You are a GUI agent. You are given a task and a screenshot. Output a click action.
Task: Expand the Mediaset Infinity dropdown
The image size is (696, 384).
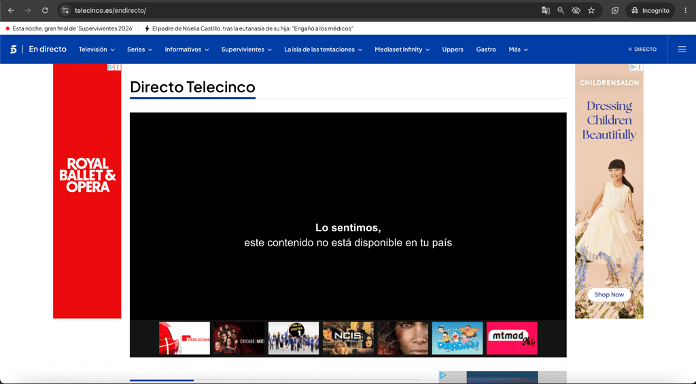[x=402, y=49]
